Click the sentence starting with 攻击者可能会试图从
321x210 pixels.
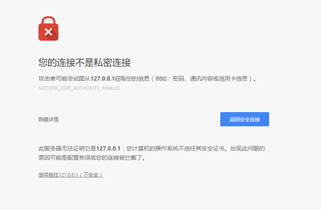148,79
